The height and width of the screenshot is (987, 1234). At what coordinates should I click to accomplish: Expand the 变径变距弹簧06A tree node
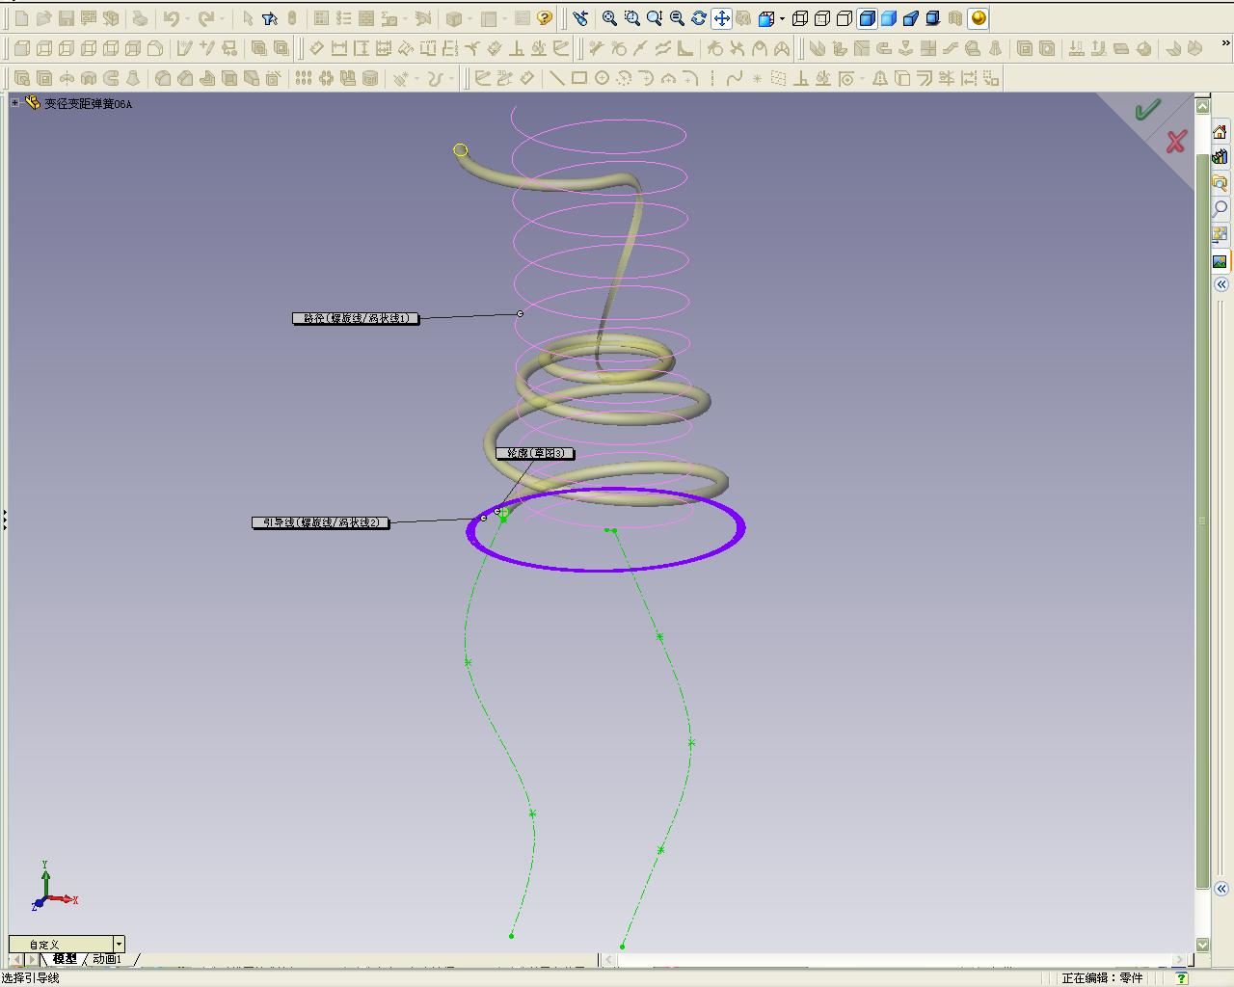click(x=15, y=103)
